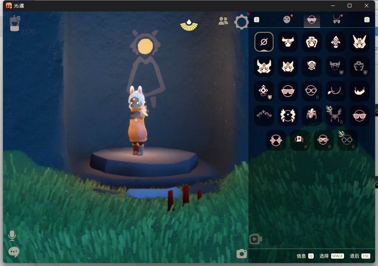This screenshot has width=378, height=266.
Task: Choose the diamond forehead ornament with shield badge
Action: pyautogui.click(x=264, y=91)
